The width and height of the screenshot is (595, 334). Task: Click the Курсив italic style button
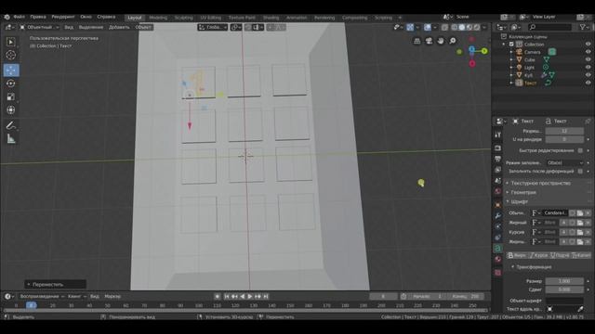[x=538, y=256]
